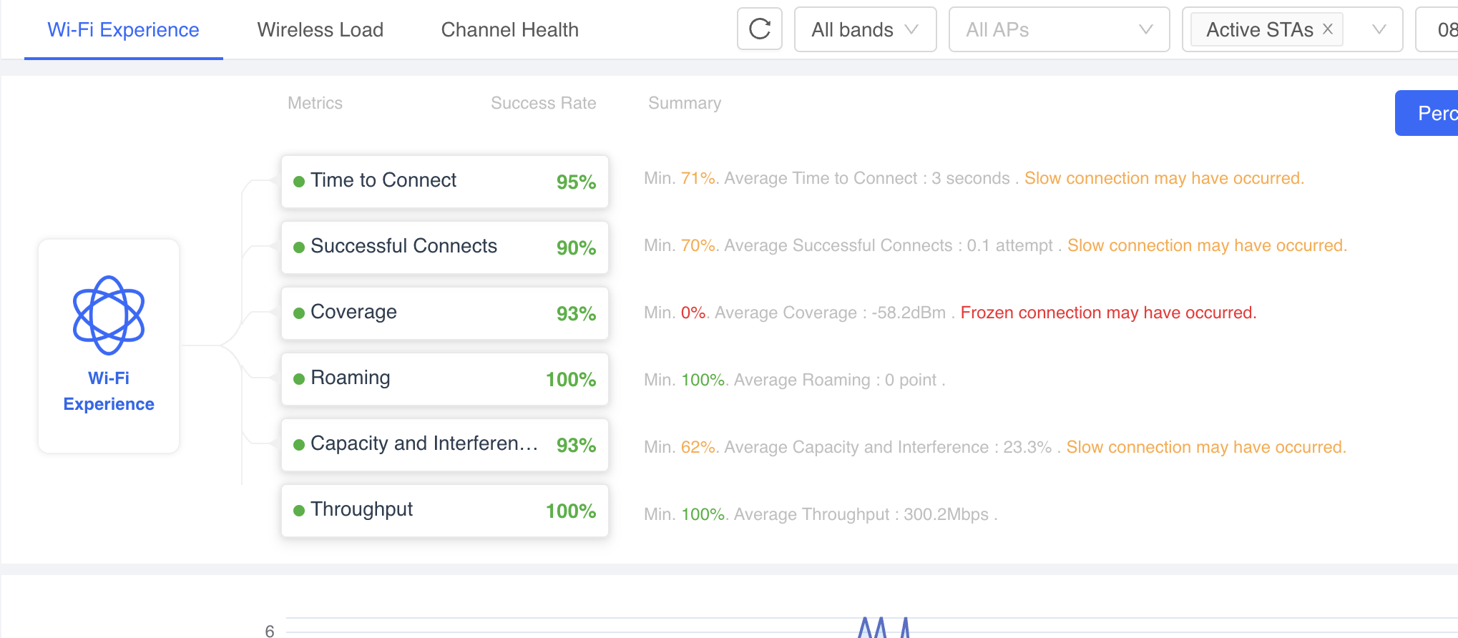Click green dot beside Successful Connects
The image size is (1458, 638).
tap(299, 247)
